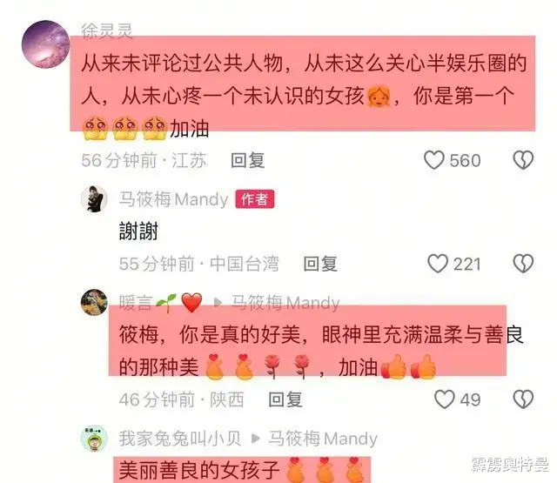
Task: Open 马筱梅 Mandy's profile avatar
Action: point(94,199)
